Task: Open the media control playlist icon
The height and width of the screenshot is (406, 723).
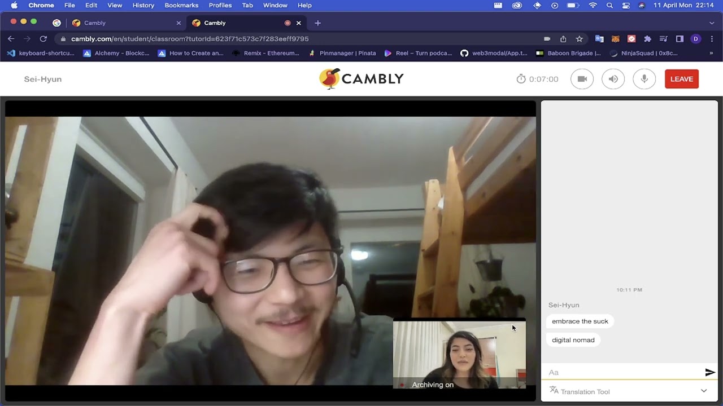Action: pos(664,39)
